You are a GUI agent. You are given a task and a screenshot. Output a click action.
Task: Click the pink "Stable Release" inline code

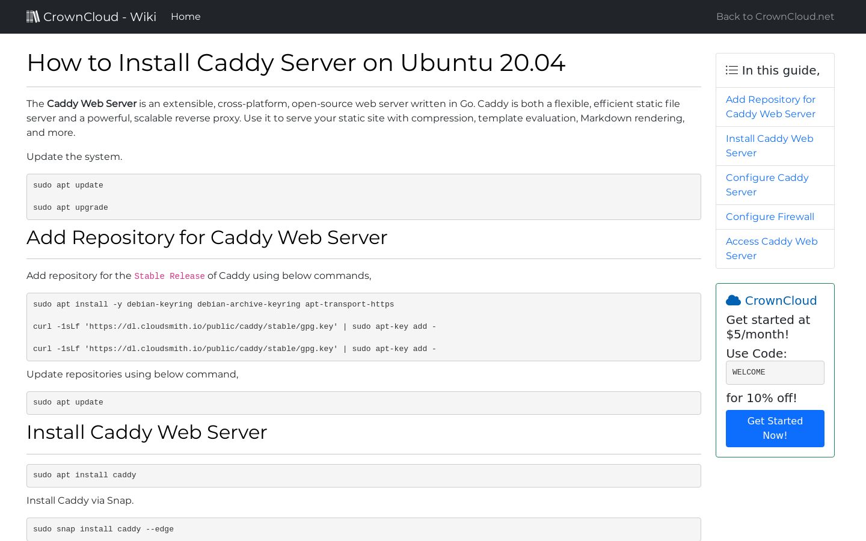(x=170, y=277)
